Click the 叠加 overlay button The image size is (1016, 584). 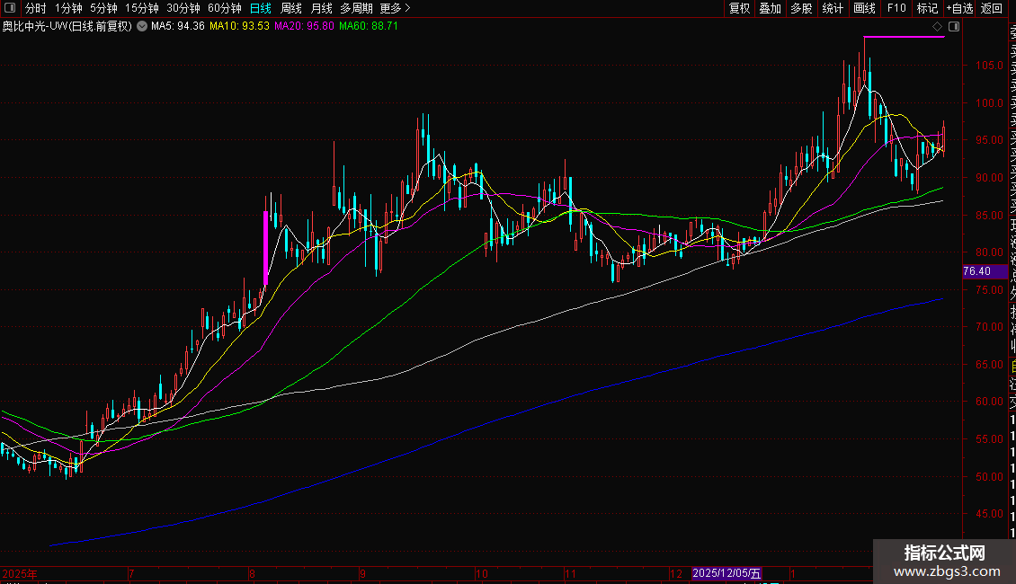770,9
